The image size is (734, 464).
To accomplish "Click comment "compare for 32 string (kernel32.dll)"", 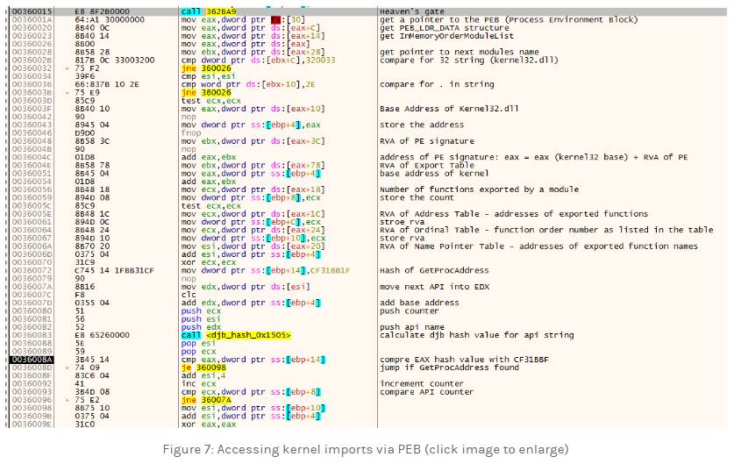I will coord(469,60).
